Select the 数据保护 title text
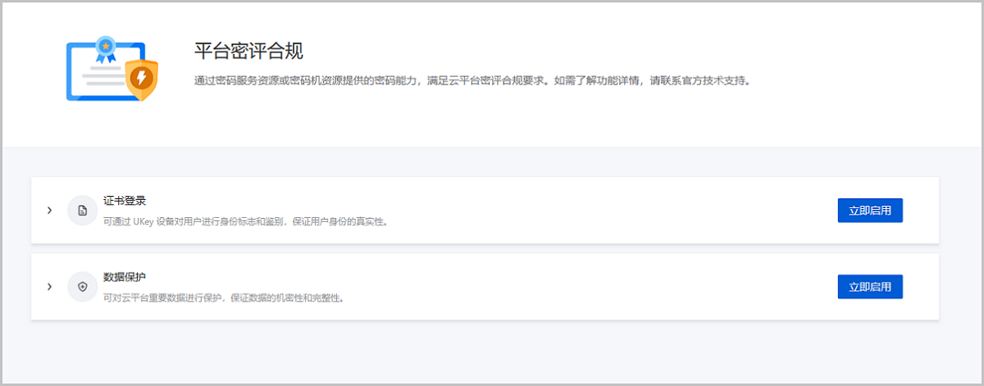The height and width of the screenshot is (386, 984). [125, 277]
